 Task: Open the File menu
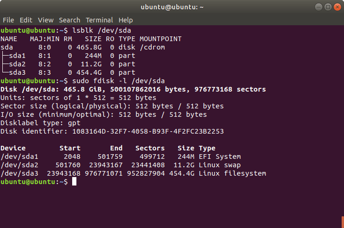tap(8, 20)
